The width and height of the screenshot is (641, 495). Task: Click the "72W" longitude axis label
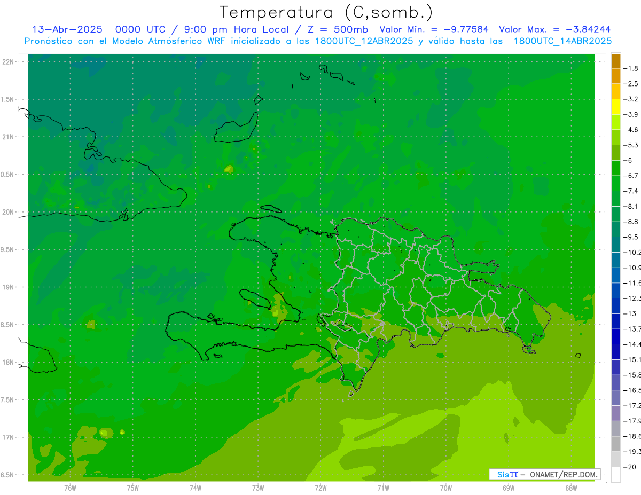(x=320, y=488)
